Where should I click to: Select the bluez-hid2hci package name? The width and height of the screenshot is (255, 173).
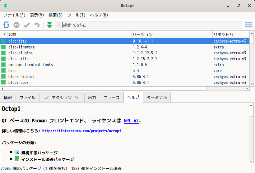(x=21, y=76)
